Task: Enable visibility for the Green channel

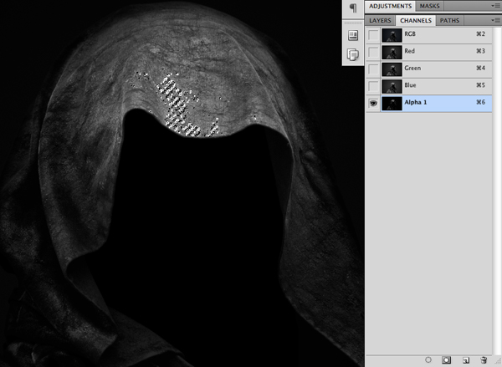Action: [x=373, y=69]
